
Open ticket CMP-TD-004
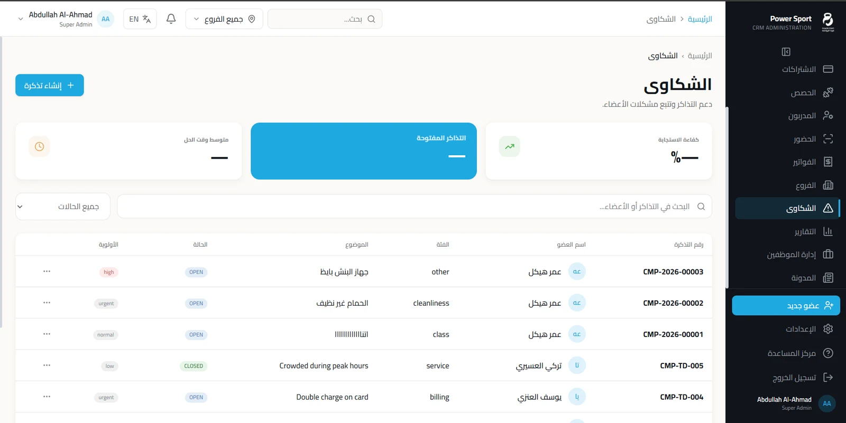pos(682,397)
